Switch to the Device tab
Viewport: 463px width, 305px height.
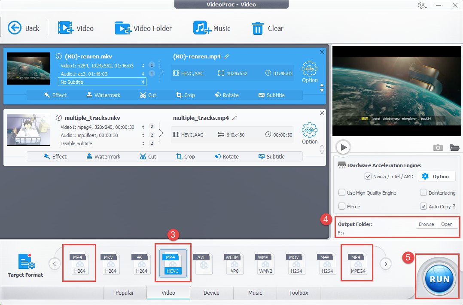[211, 293]
